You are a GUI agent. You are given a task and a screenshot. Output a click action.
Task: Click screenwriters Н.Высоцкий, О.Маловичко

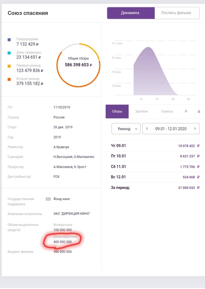74,157
